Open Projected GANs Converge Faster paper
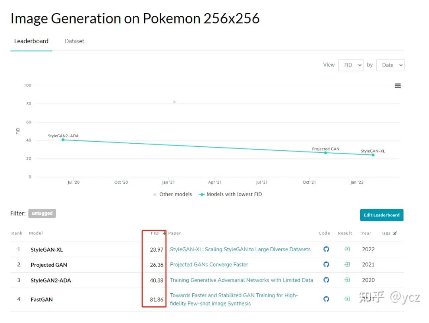Image resolution: width=429 pixels, height=323 pixels. [x=209, y=265]
